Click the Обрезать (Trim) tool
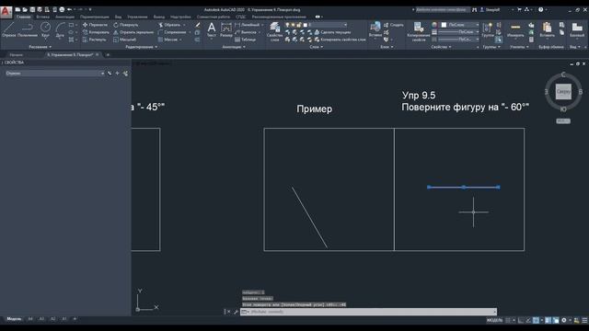 (169, 25)
